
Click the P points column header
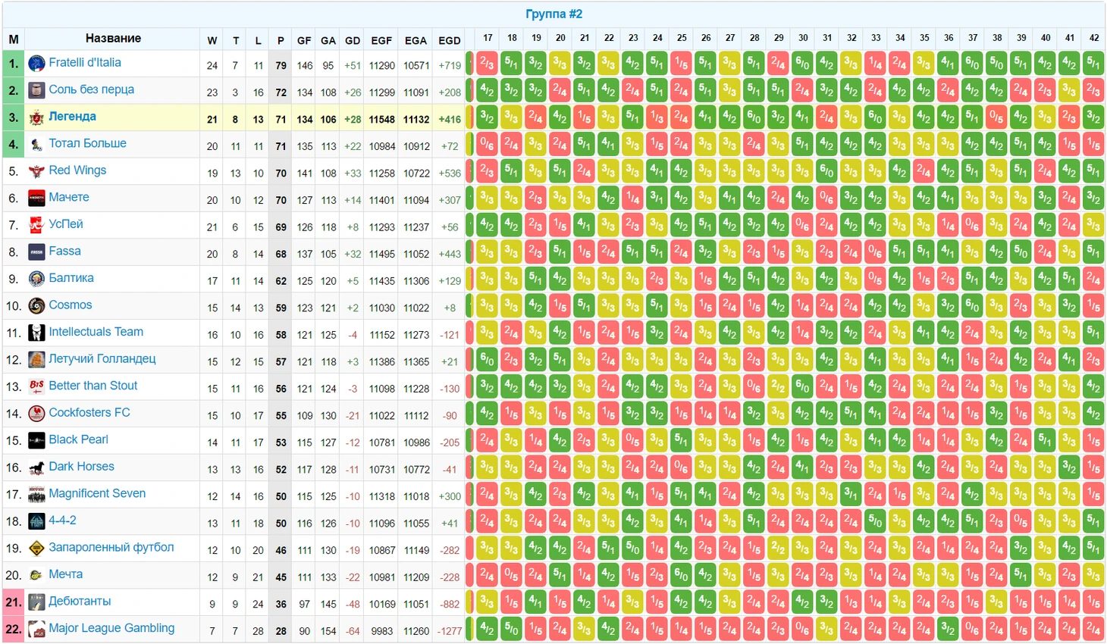point(281,41)
